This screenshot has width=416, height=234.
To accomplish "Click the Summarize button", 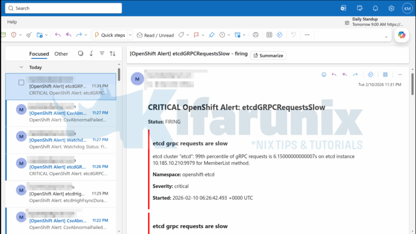I will tap(268, 56).
